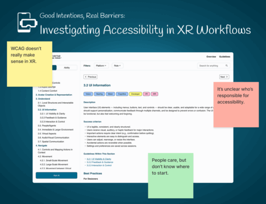Image resolution: width=266 pixels, height=204 pixels.
Task: Click the Success criterion heading
Action: coord(93,121)
